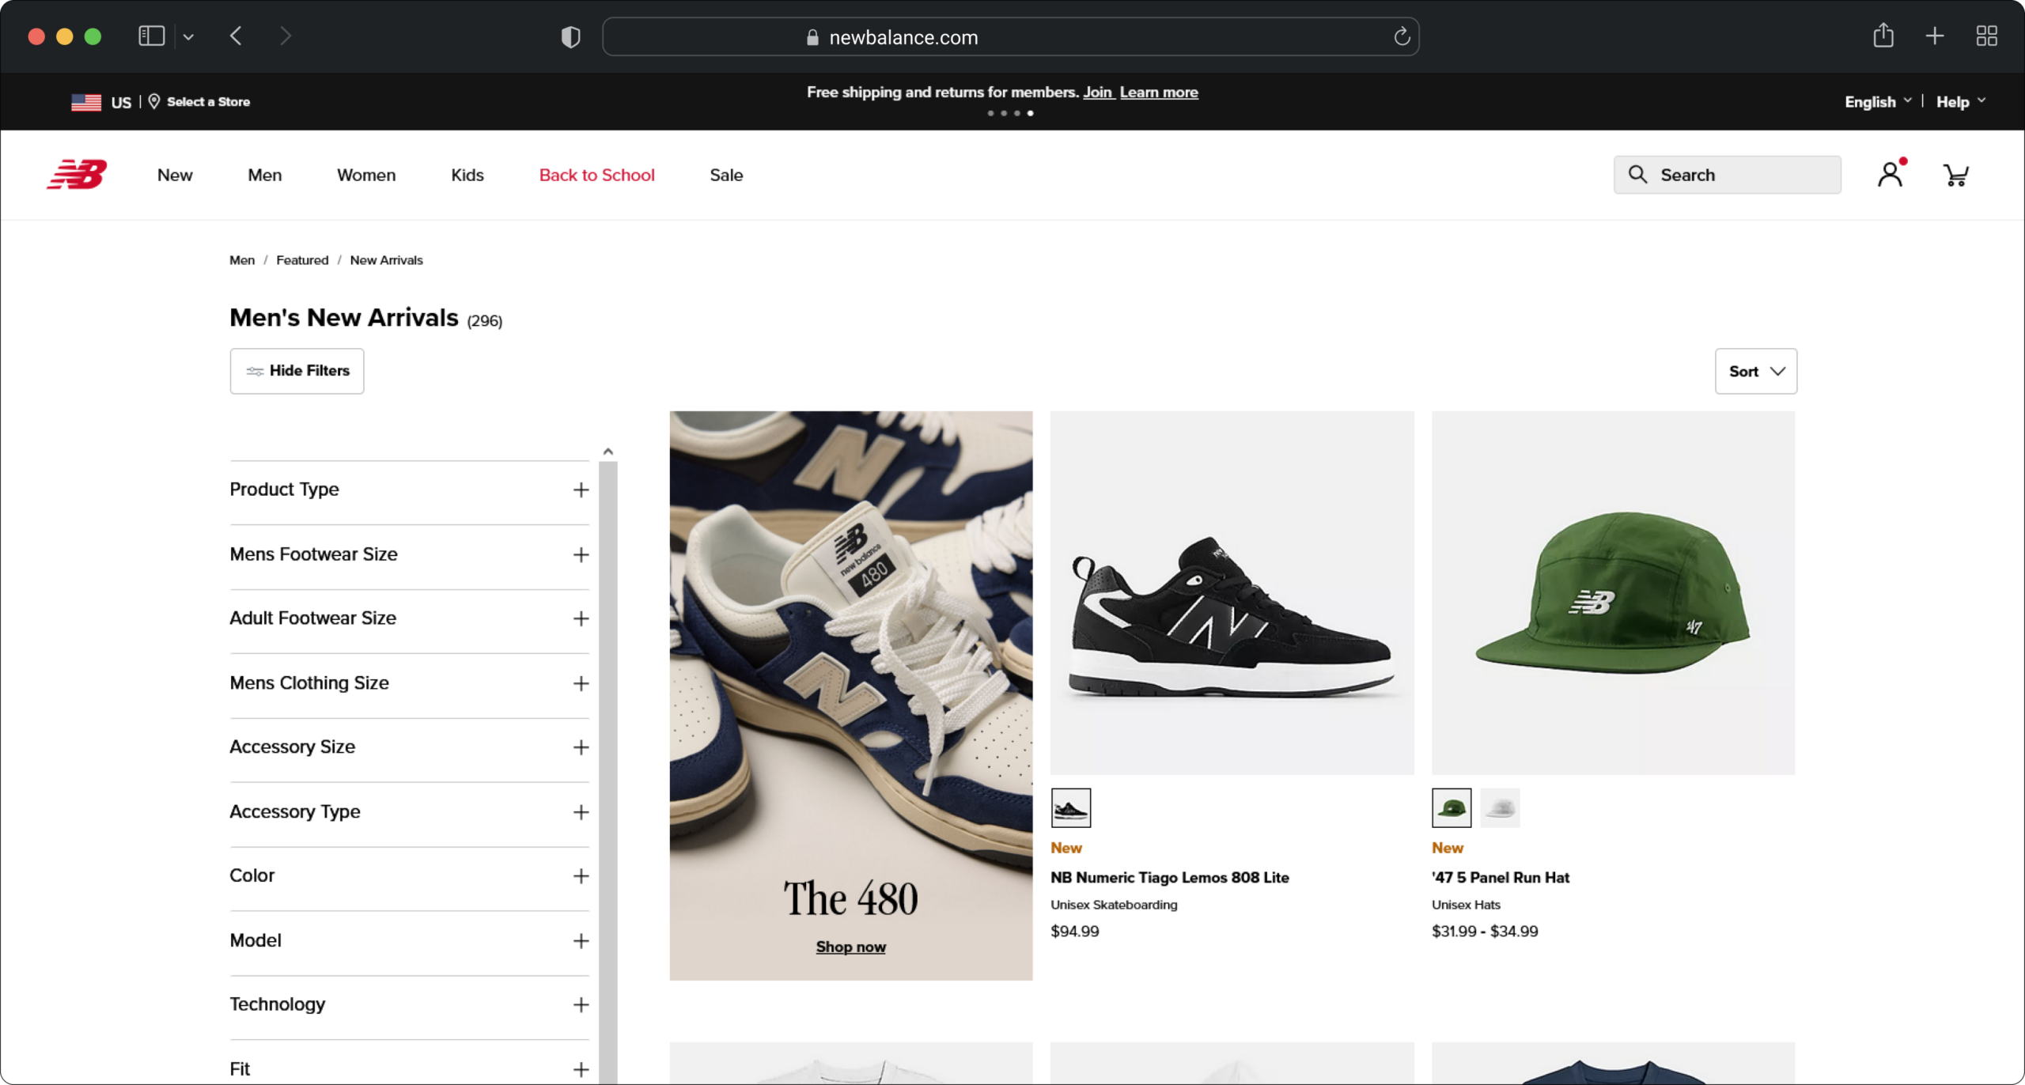This screenshot has height=1085, width=2025.
Task: Click the Safari share icon
Action: point(1883,36)
